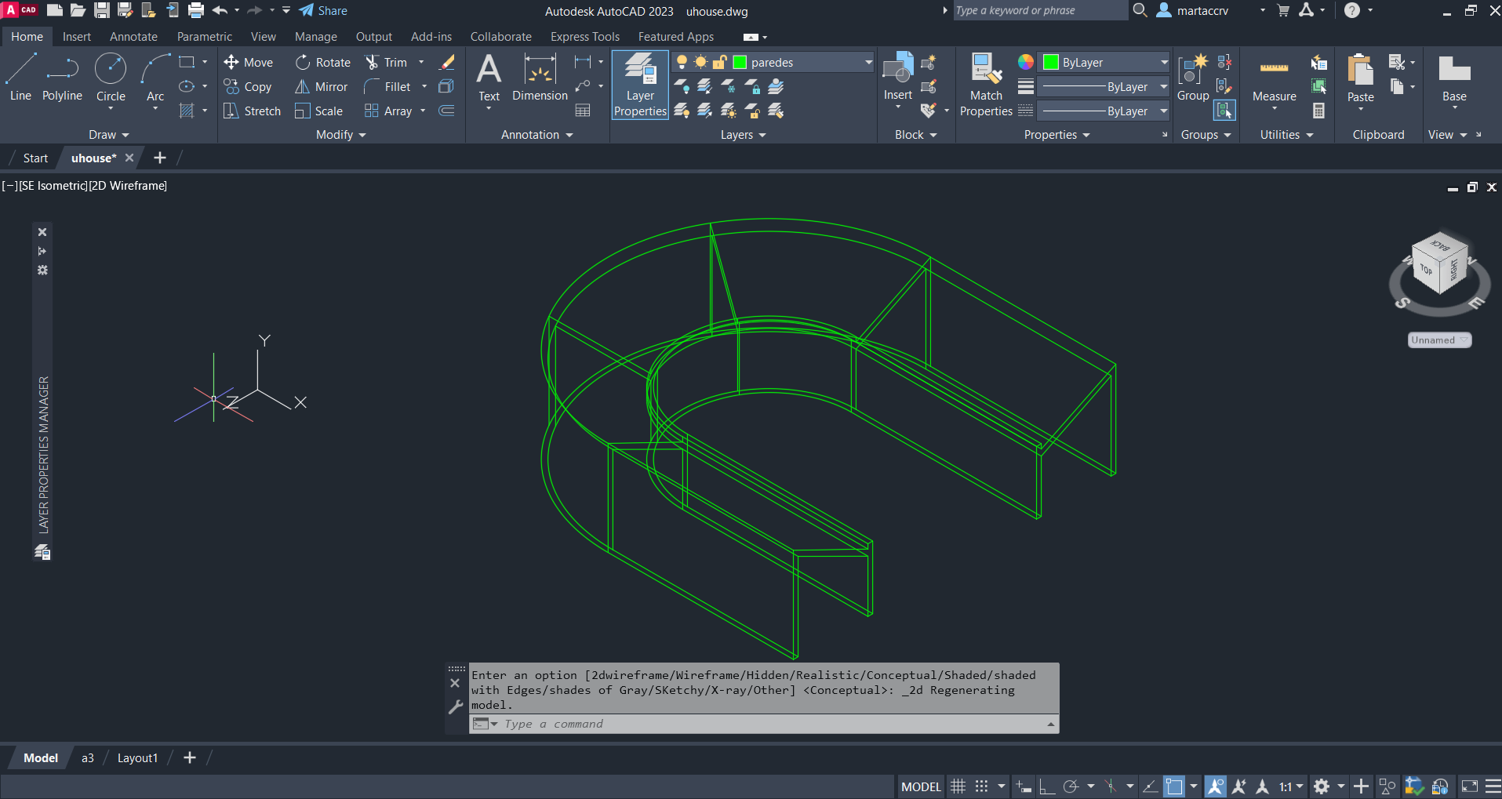Toggle the lock icon on paredes layer
Image resolution: width=1502 pixels, height=799 pixels.
click(x=719, y=63)
